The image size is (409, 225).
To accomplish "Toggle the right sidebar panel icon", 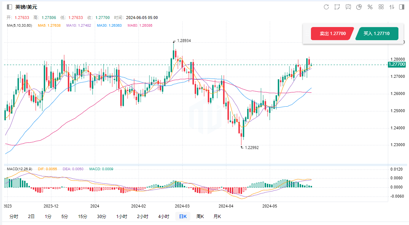I will (402, 7).
